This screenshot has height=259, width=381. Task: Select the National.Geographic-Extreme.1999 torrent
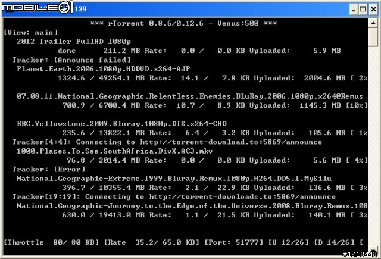pos(174,179)
